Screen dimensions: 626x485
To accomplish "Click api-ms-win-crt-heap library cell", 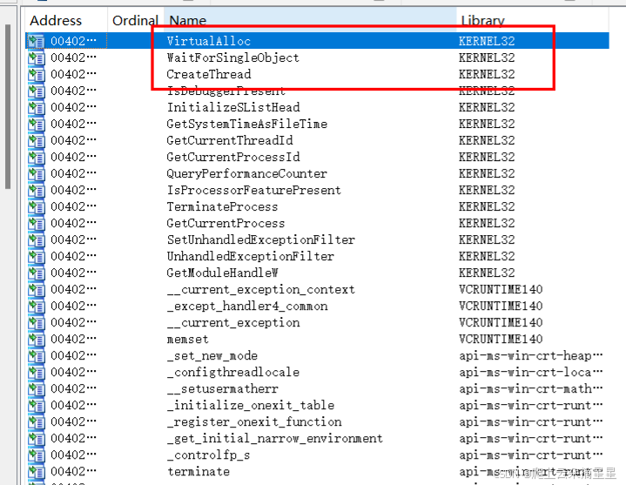I will [x=530, y=356].
